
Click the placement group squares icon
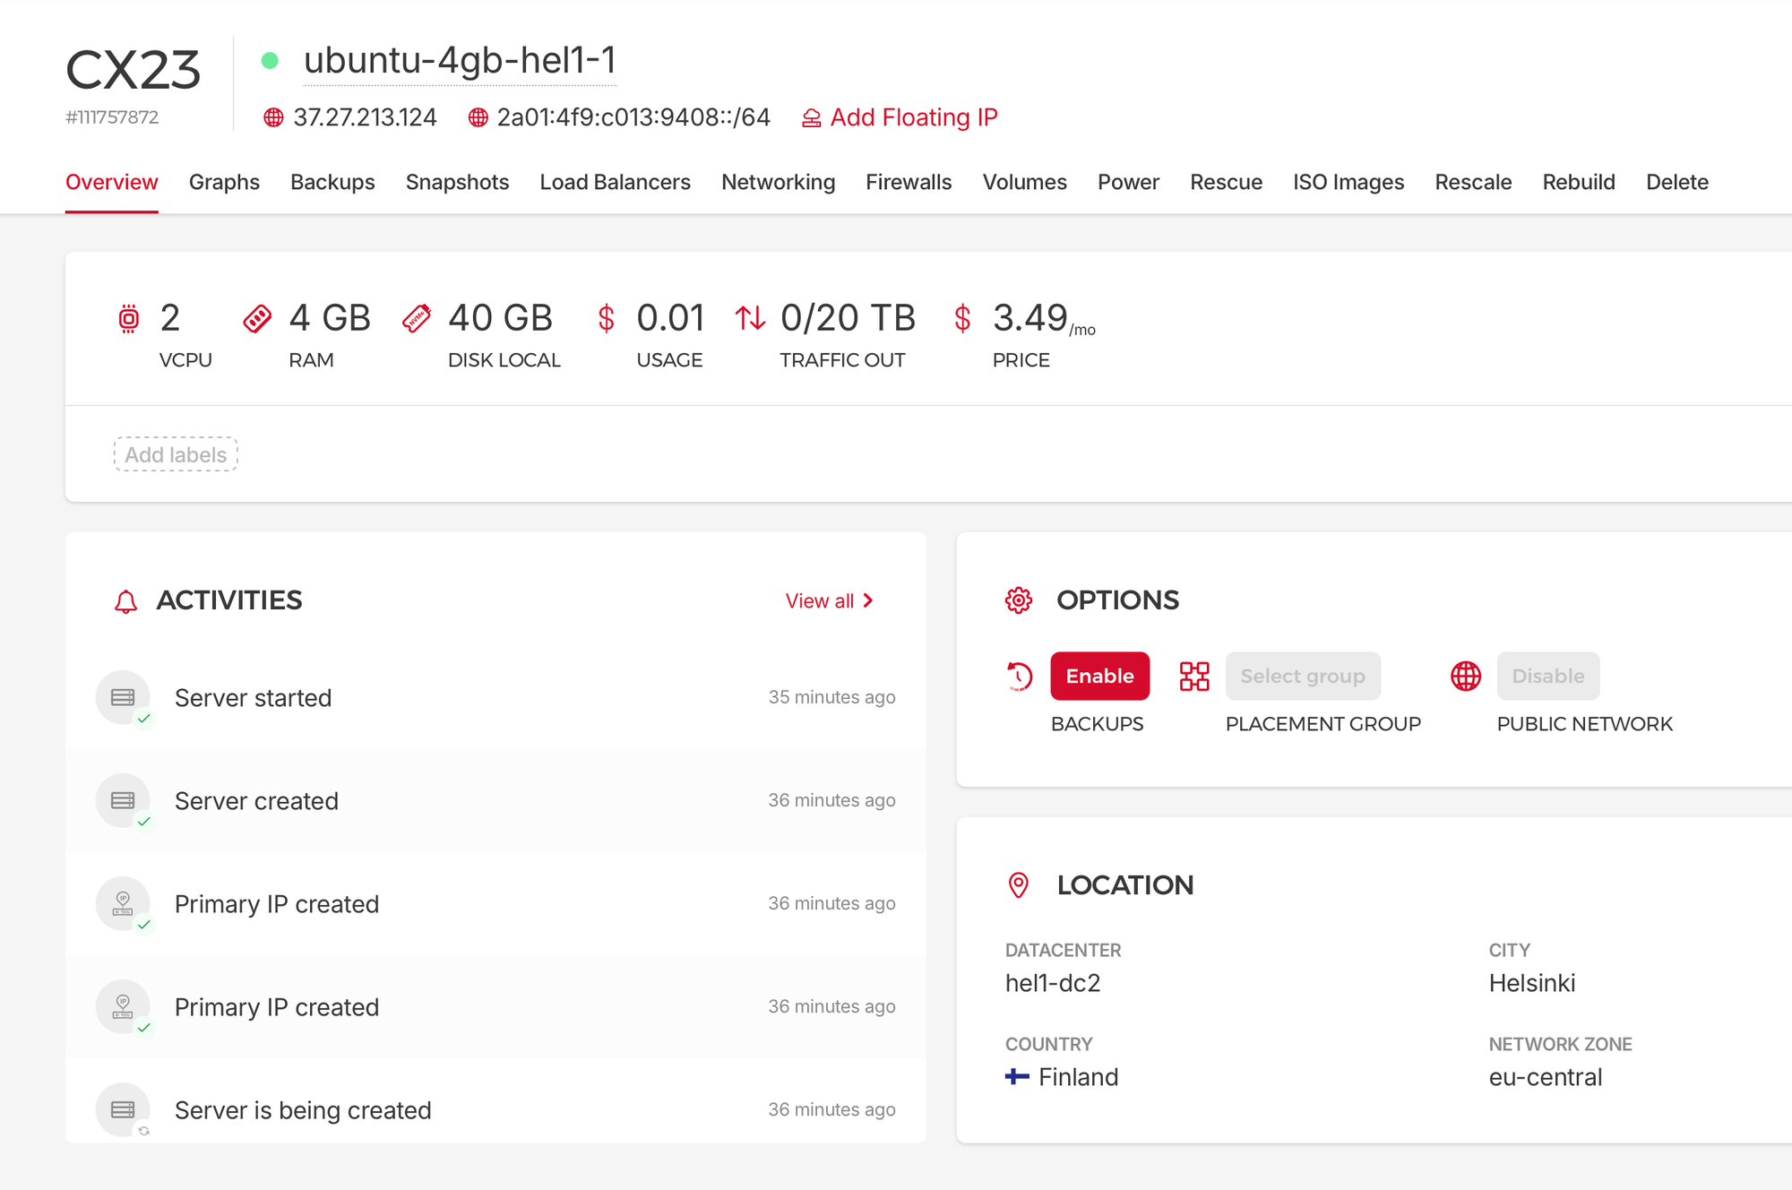pyautogui.click(x=1194, y=676)
